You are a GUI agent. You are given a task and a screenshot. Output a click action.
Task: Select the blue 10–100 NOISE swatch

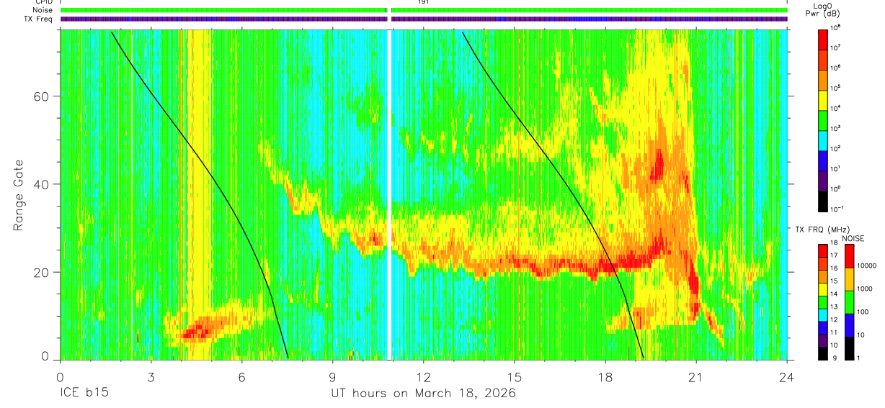[x=849, y=325]
